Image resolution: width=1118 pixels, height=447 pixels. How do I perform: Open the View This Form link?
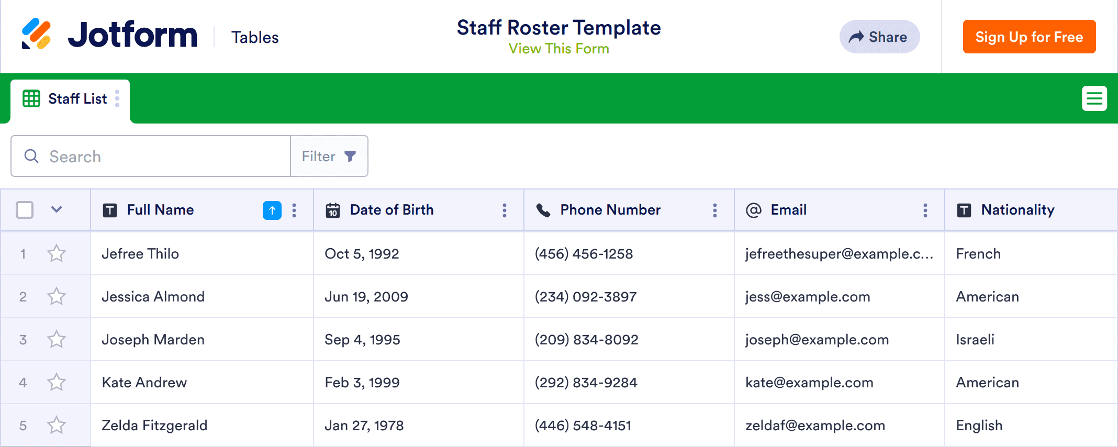[x=558, y=49]
